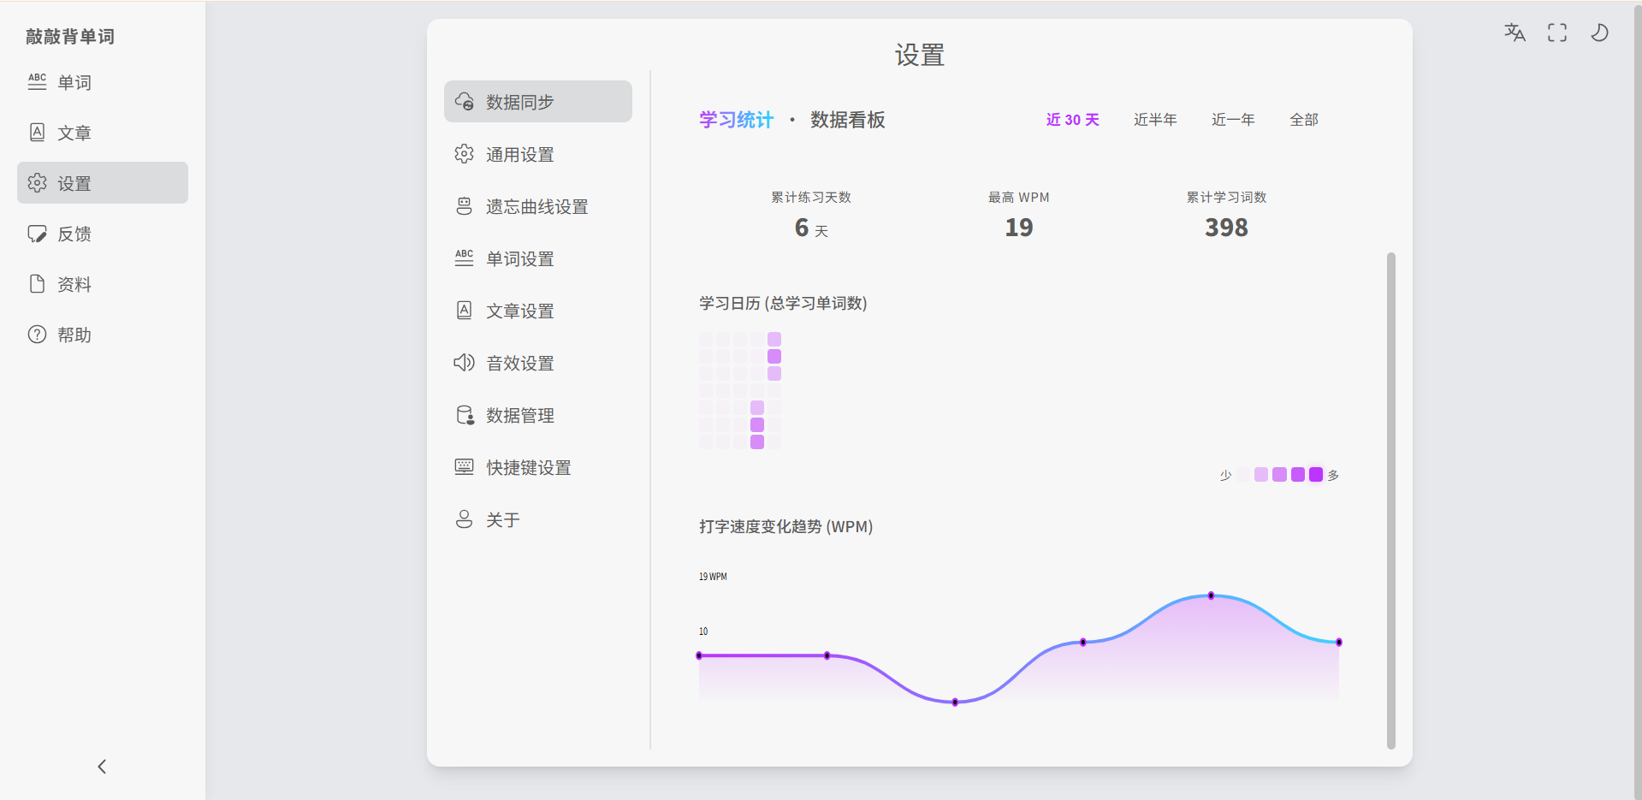Click the 反馈 feedback icon in left sidebar
This screenshot has width=1642, height=800.
37,234
